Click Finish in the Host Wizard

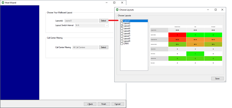coord(104,104)
